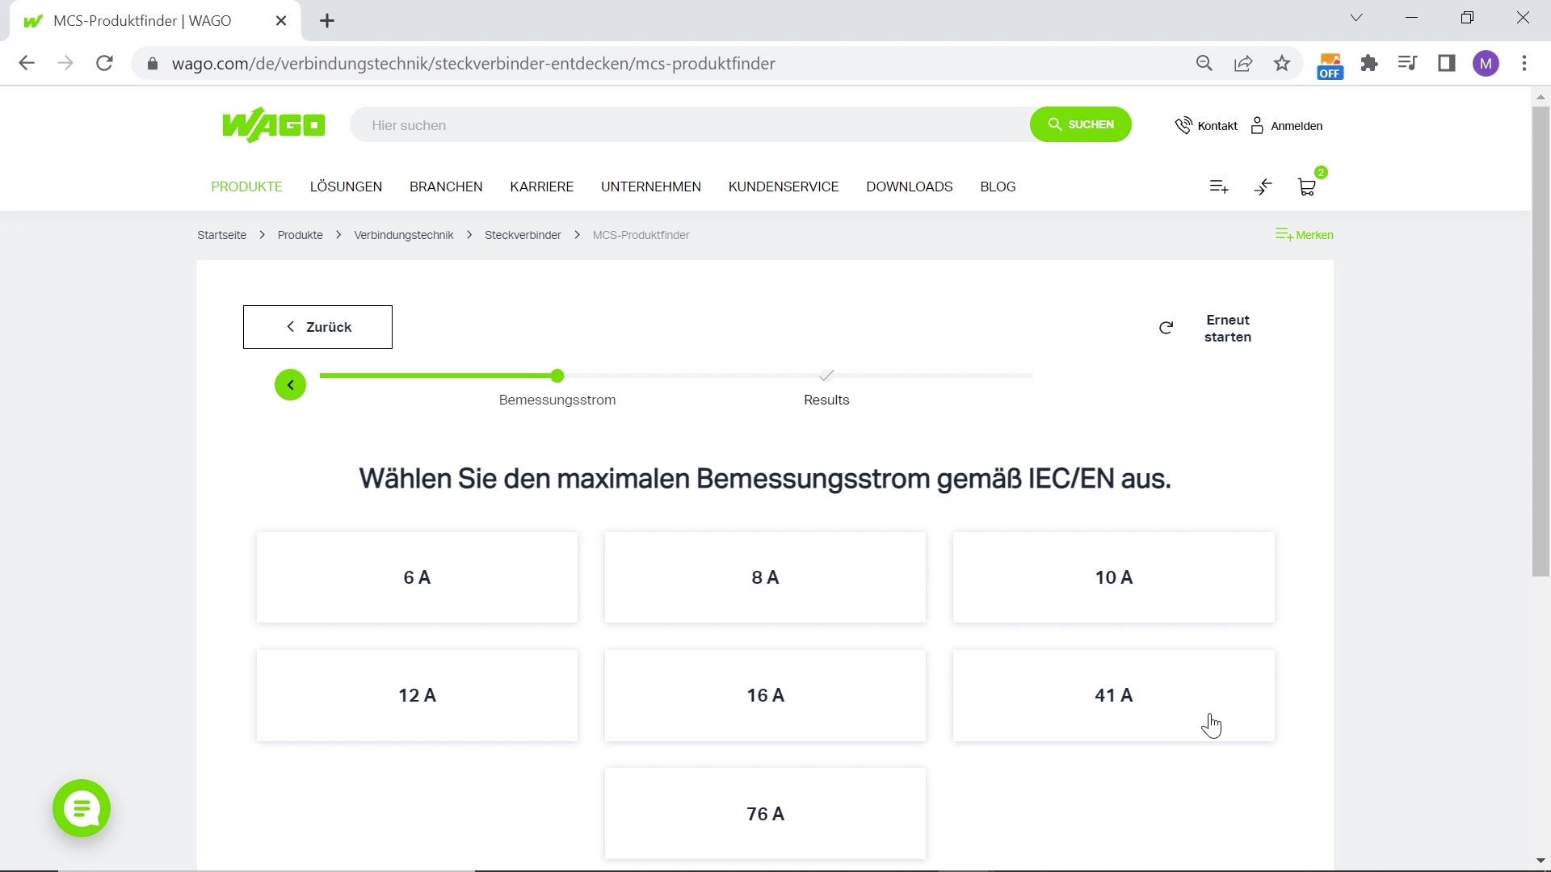Select the 76 A option
1551x872 pixels.
coord(765,814)
